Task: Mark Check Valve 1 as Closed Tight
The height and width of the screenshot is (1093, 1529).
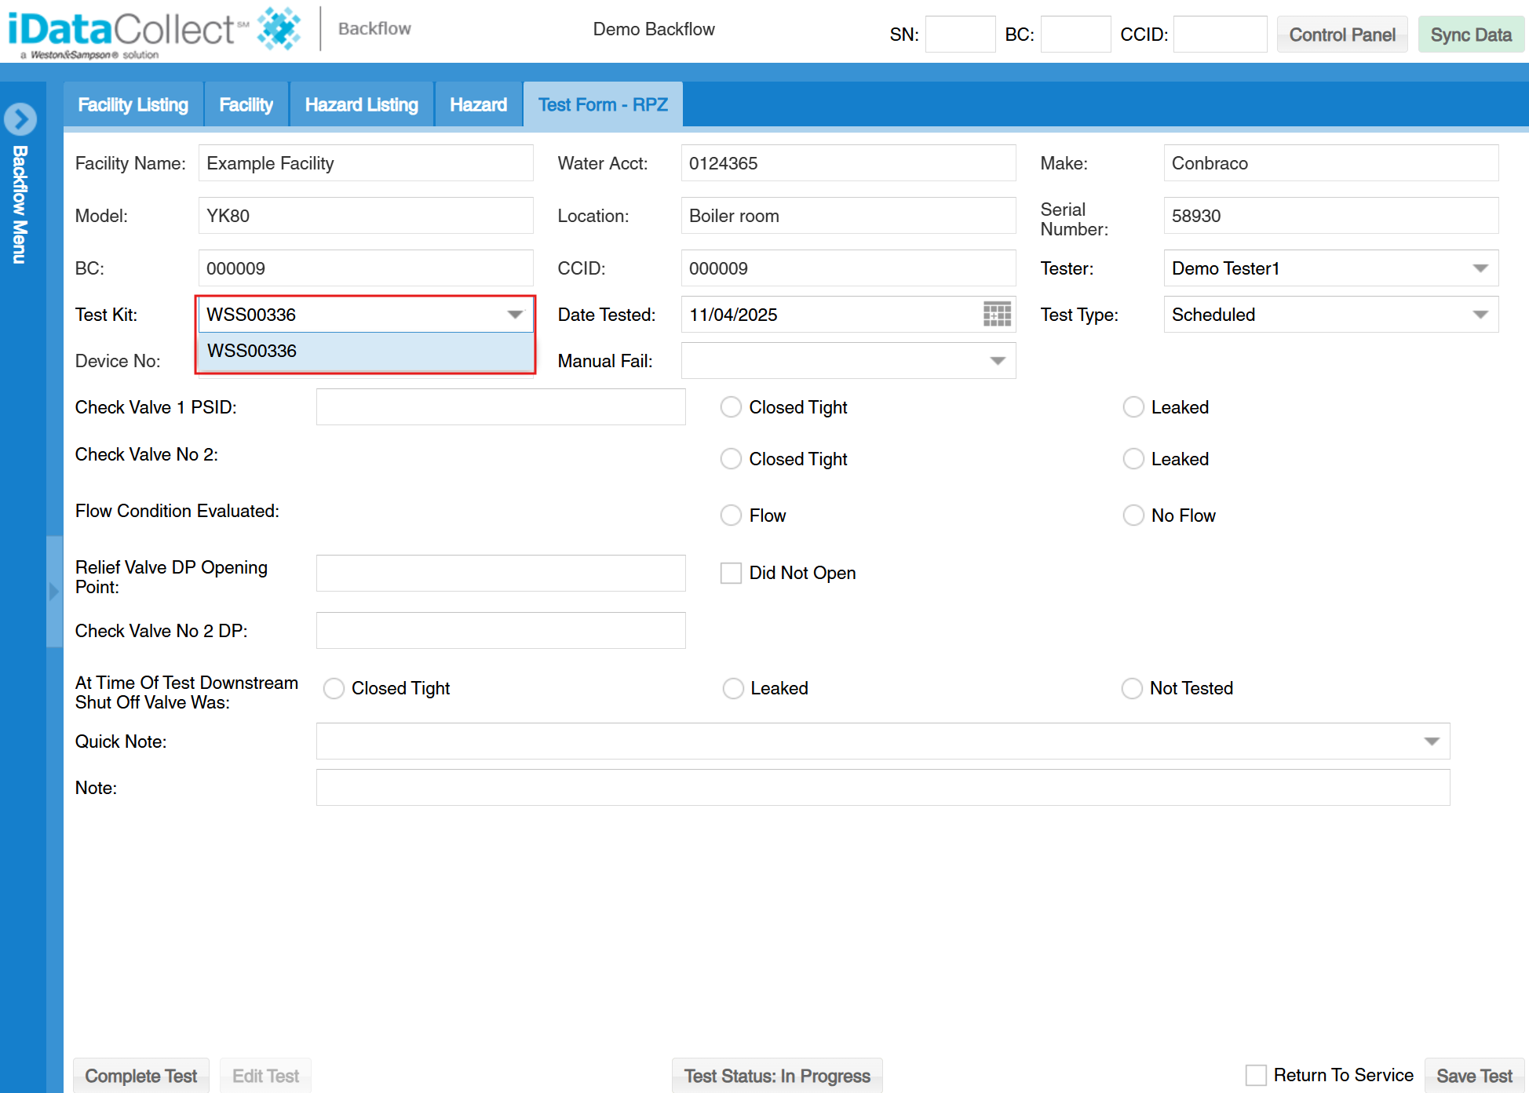Action: click(731, 406)
